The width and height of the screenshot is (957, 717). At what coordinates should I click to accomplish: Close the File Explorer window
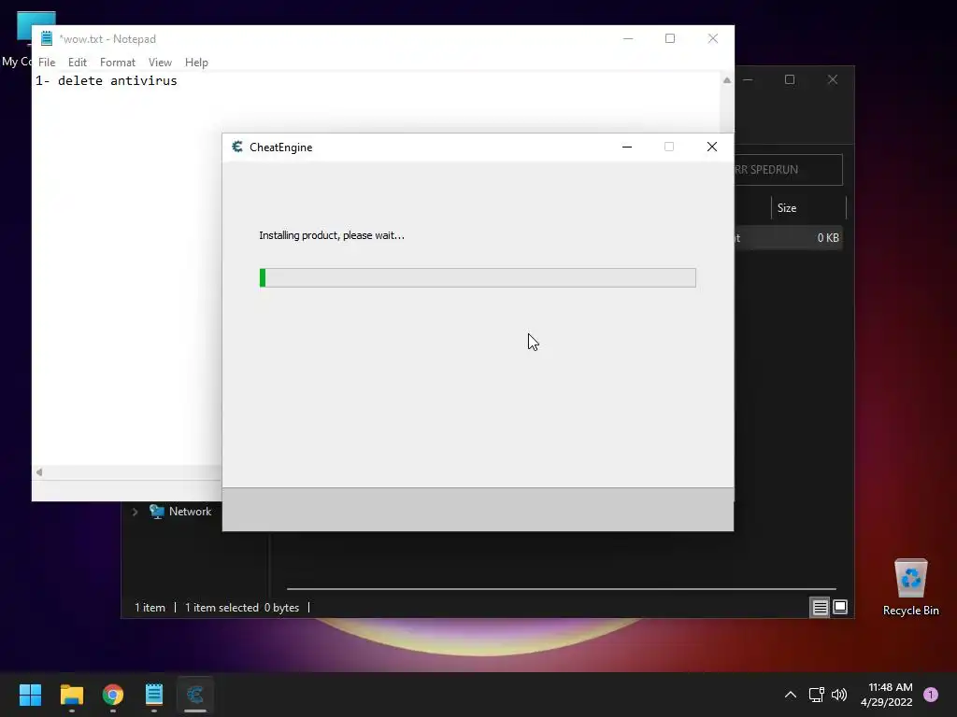(x=833, y=80)
